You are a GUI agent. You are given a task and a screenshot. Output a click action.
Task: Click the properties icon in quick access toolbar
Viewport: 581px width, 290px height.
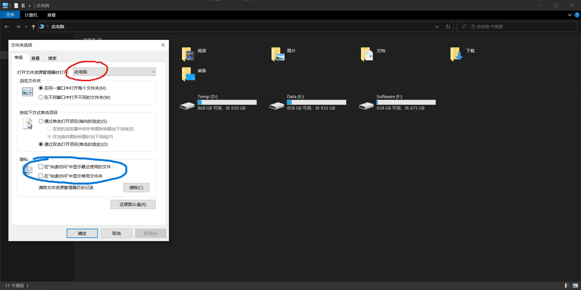pos(16,5)
